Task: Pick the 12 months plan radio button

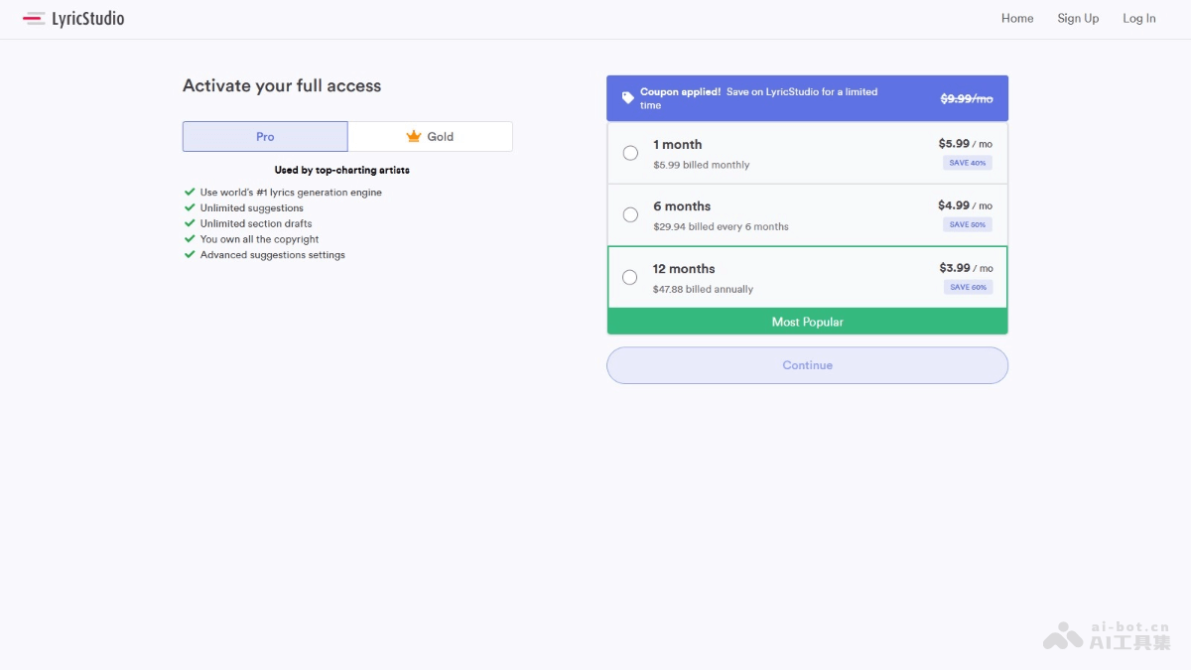Action: coord(630,277)
